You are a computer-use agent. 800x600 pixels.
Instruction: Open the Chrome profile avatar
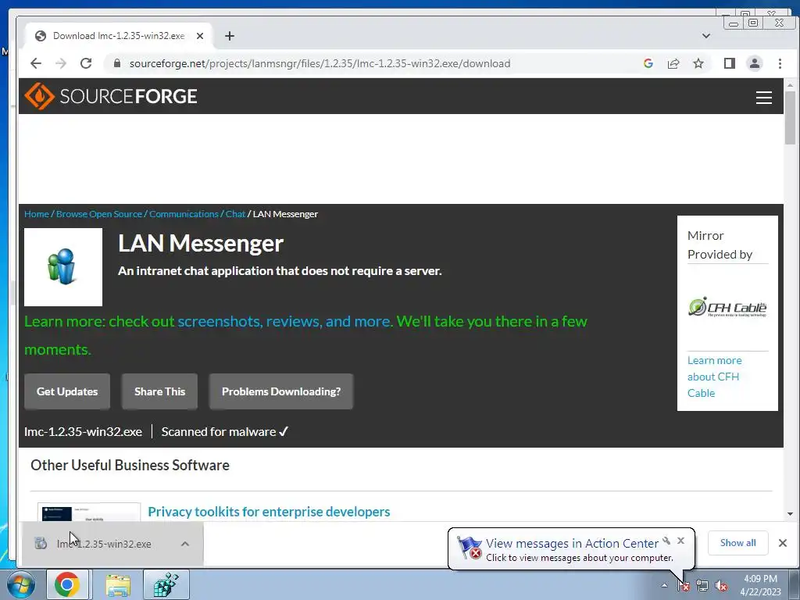(754, 63)
